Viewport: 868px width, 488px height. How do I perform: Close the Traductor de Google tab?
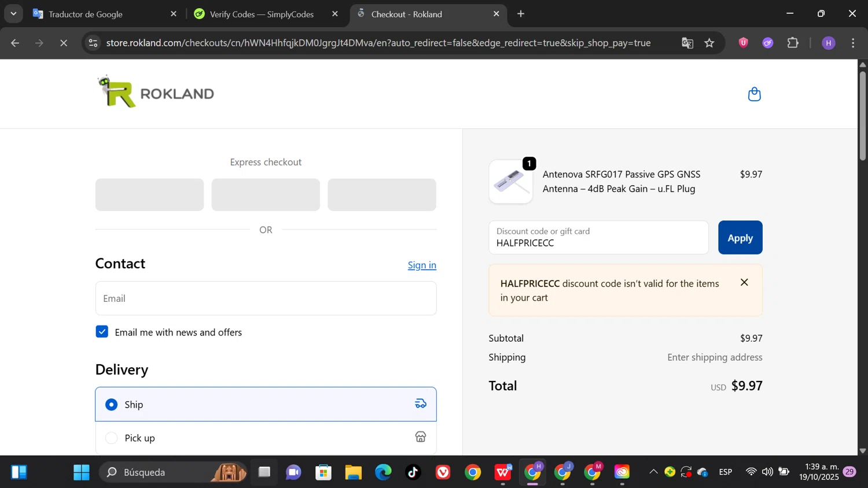174,14
